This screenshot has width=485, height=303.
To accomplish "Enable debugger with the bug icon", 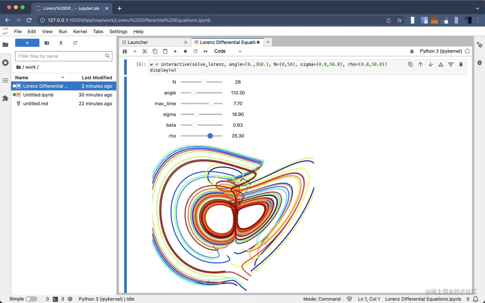I will point(412,51).
